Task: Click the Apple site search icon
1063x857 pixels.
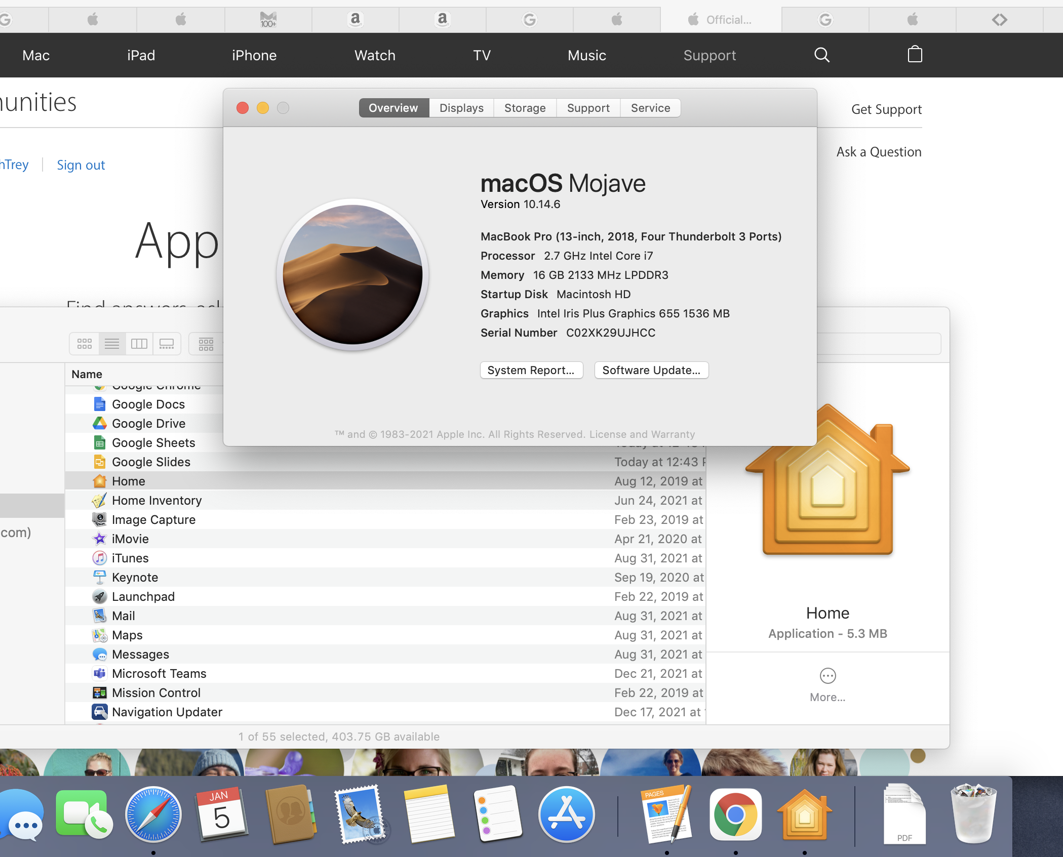Action: [x=821, y=55]
